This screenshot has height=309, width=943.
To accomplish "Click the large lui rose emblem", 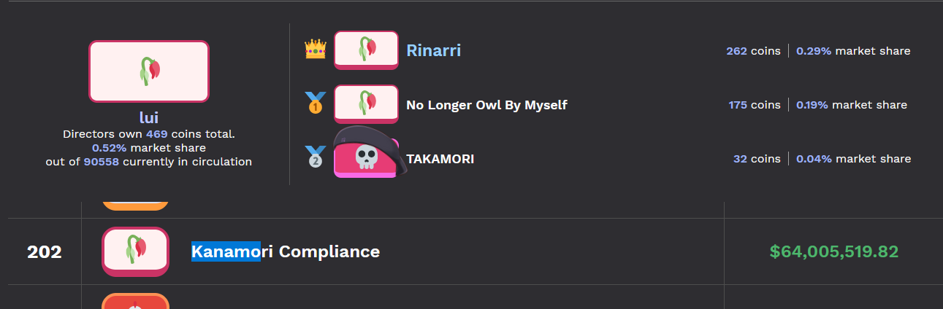I will pyautogui.click(x=149, y=71).
